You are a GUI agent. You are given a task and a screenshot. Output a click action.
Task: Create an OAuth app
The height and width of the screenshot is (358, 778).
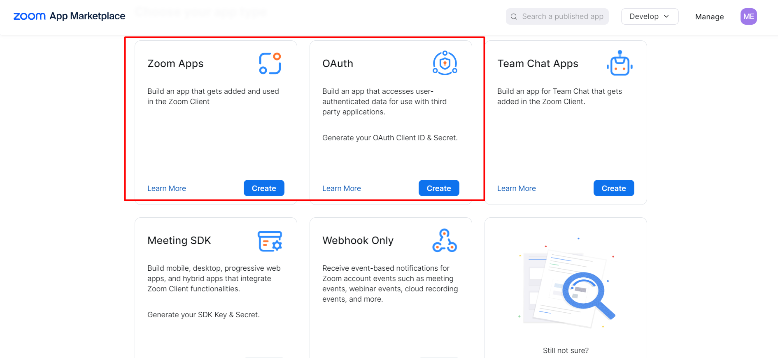439,188
